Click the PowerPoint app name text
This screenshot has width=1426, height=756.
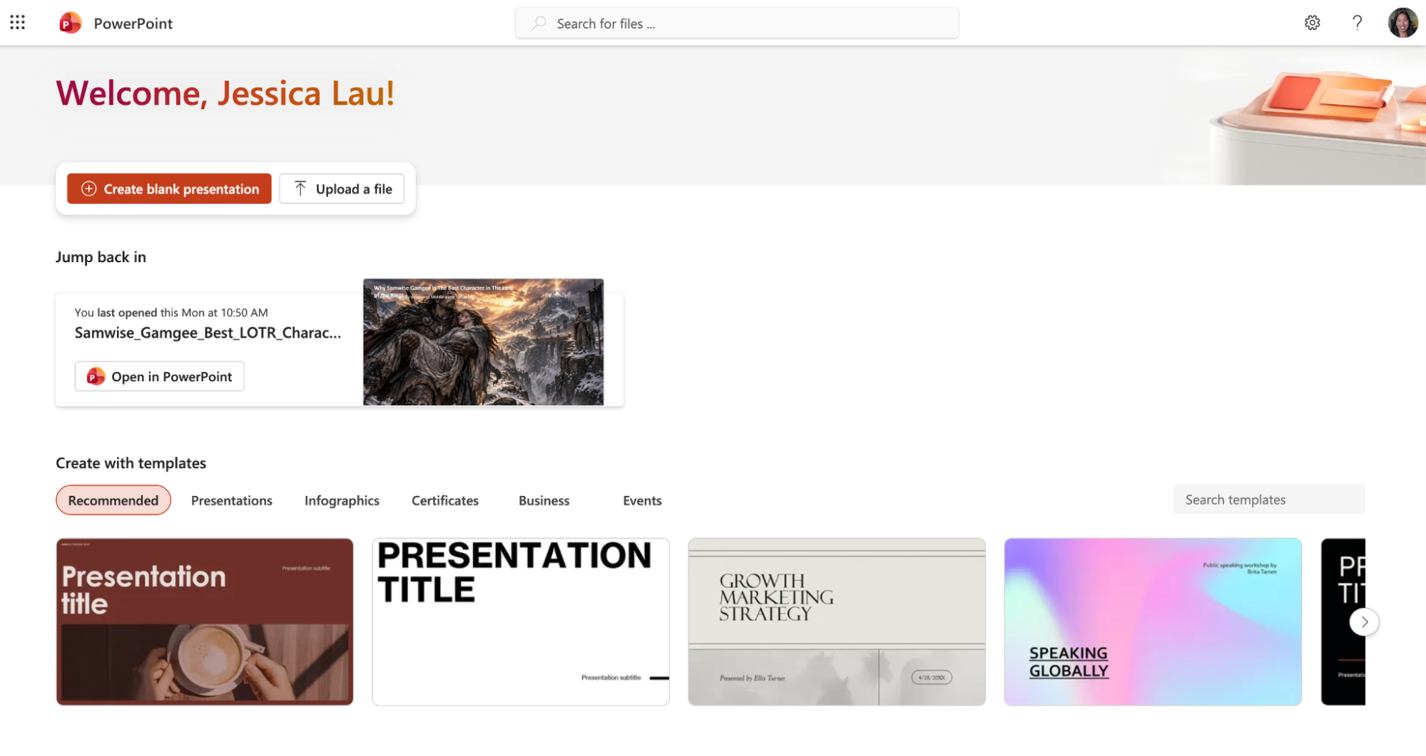(133, 24)
